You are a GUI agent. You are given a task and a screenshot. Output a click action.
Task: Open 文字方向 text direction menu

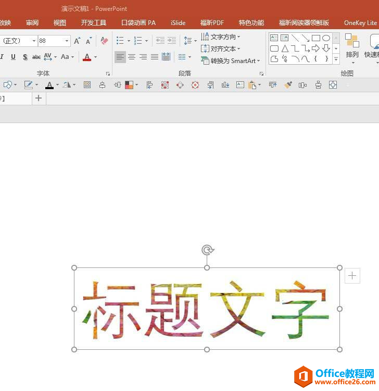[x=221, y=37]
